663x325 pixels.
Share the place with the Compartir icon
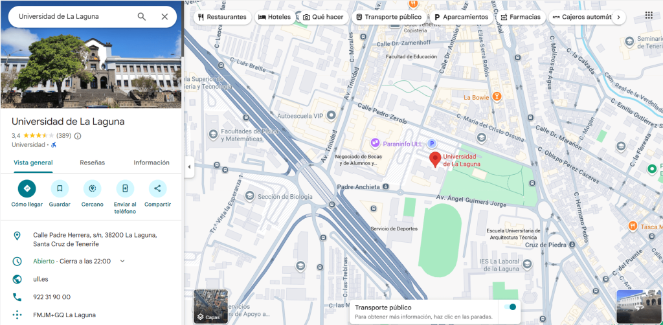click(158, 188)
